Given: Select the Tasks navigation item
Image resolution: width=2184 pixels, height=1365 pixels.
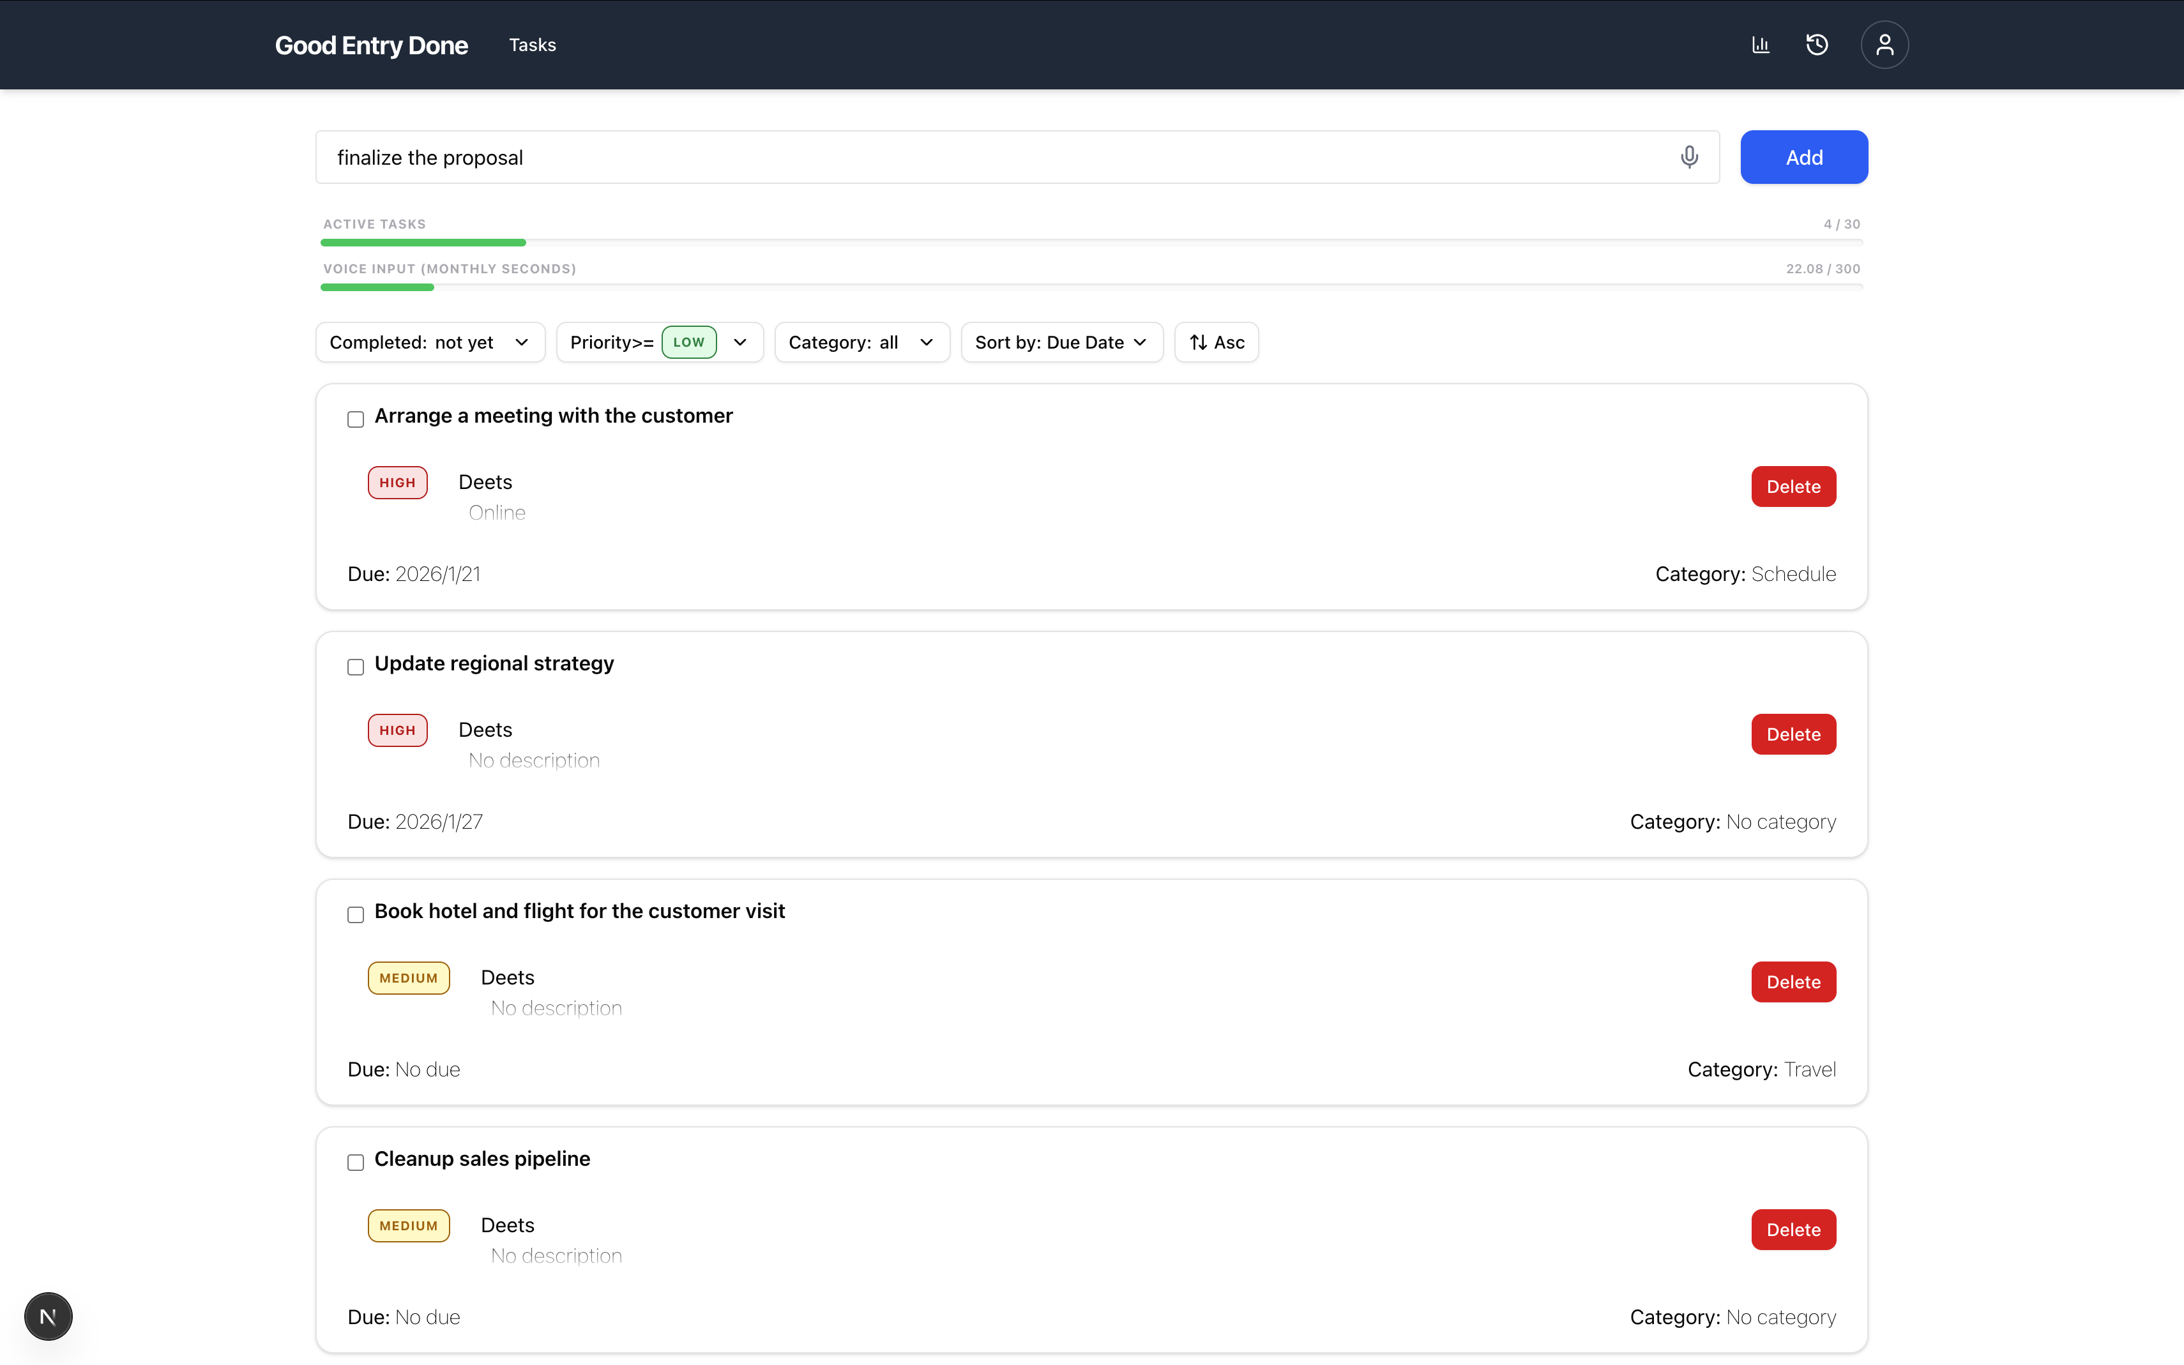Looking at the screenshot, I should [532, 44].
